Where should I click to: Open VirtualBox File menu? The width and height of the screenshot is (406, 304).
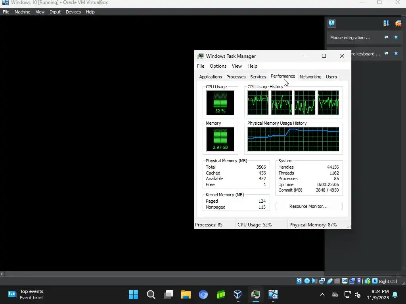coord(6,12)
